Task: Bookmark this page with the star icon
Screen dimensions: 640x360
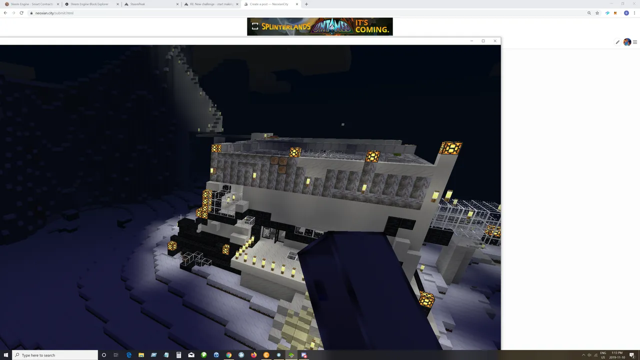Action: 597,13
